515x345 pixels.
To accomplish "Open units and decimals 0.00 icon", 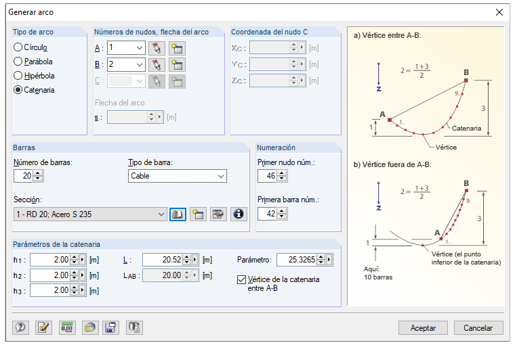I will point(67,327).
